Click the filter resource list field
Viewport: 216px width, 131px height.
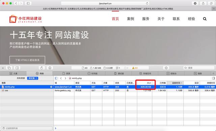(27, 128)
